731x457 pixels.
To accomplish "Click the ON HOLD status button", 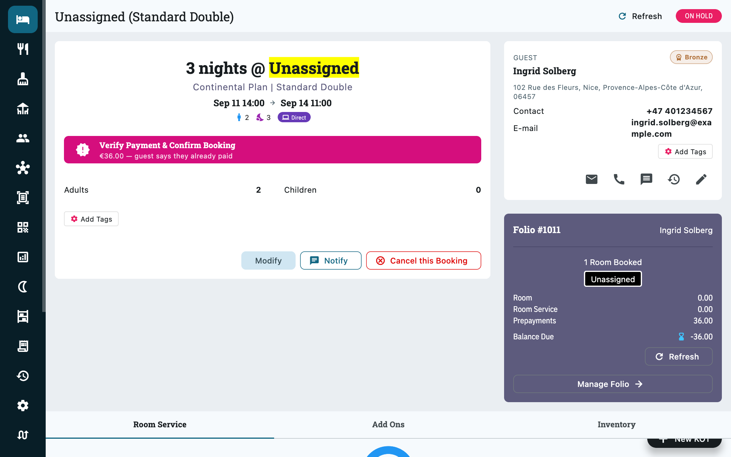I will click(699, 16).
